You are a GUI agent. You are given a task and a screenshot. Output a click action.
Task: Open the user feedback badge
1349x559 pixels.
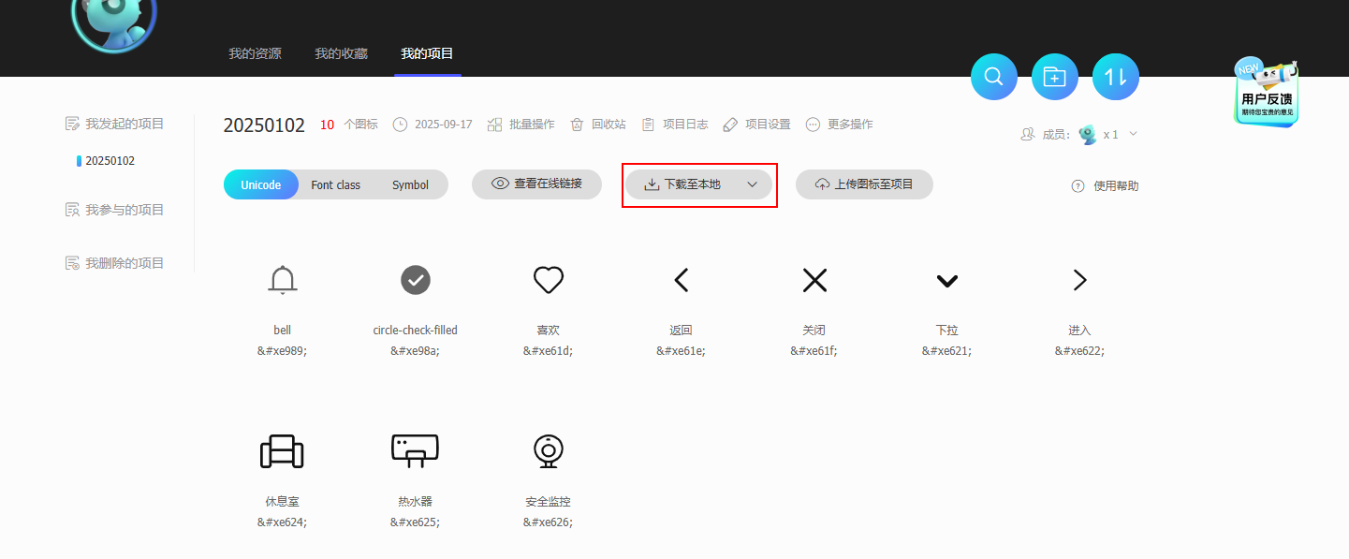(x=1267, y=93)
